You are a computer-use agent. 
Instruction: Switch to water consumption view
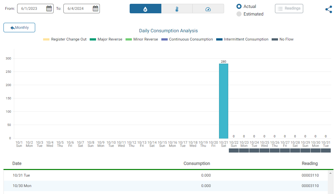(x=145, y=9)
